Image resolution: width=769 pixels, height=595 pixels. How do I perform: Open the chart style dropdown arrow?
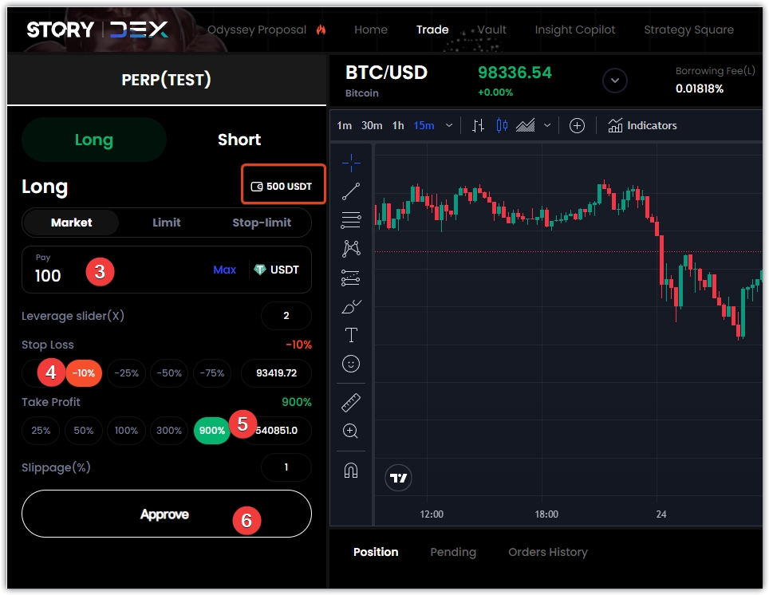pos(547,126)
